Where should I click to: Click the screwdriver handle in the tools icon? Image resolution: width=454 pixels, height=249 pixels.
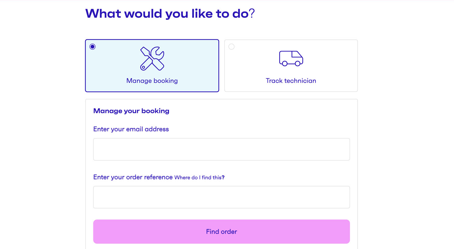point(158,64)
